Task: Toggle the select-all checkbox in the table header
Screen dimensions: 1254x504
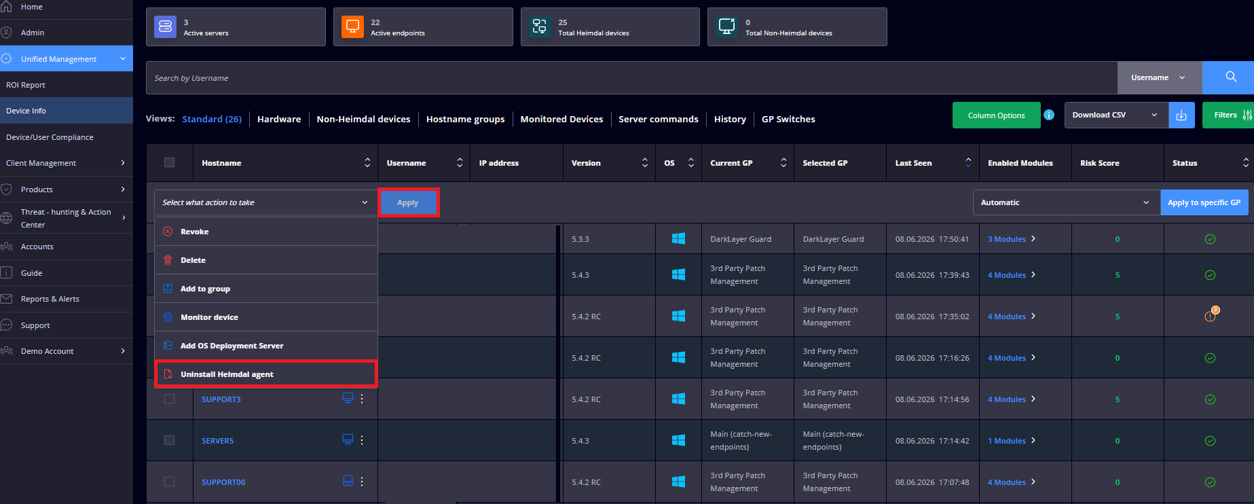Action: click(169, 162)
